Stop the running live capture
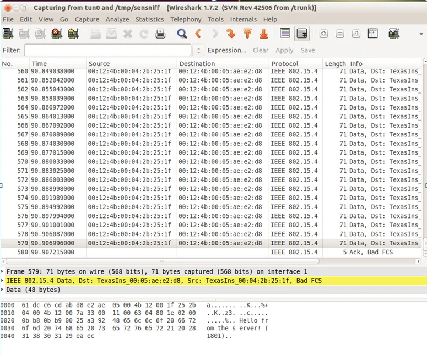 (57, 34)
